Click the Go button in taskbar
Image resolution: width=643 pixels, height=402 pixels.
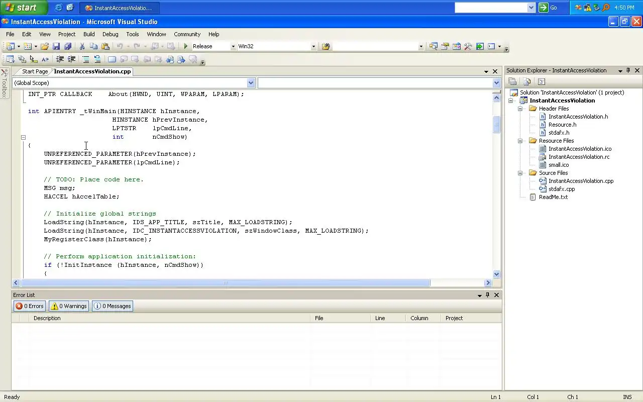pos(549,8)
